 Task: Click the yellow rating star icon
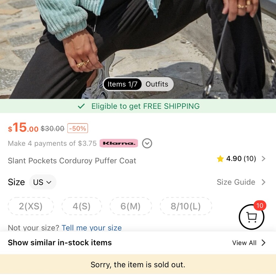(x=220, y=159)
